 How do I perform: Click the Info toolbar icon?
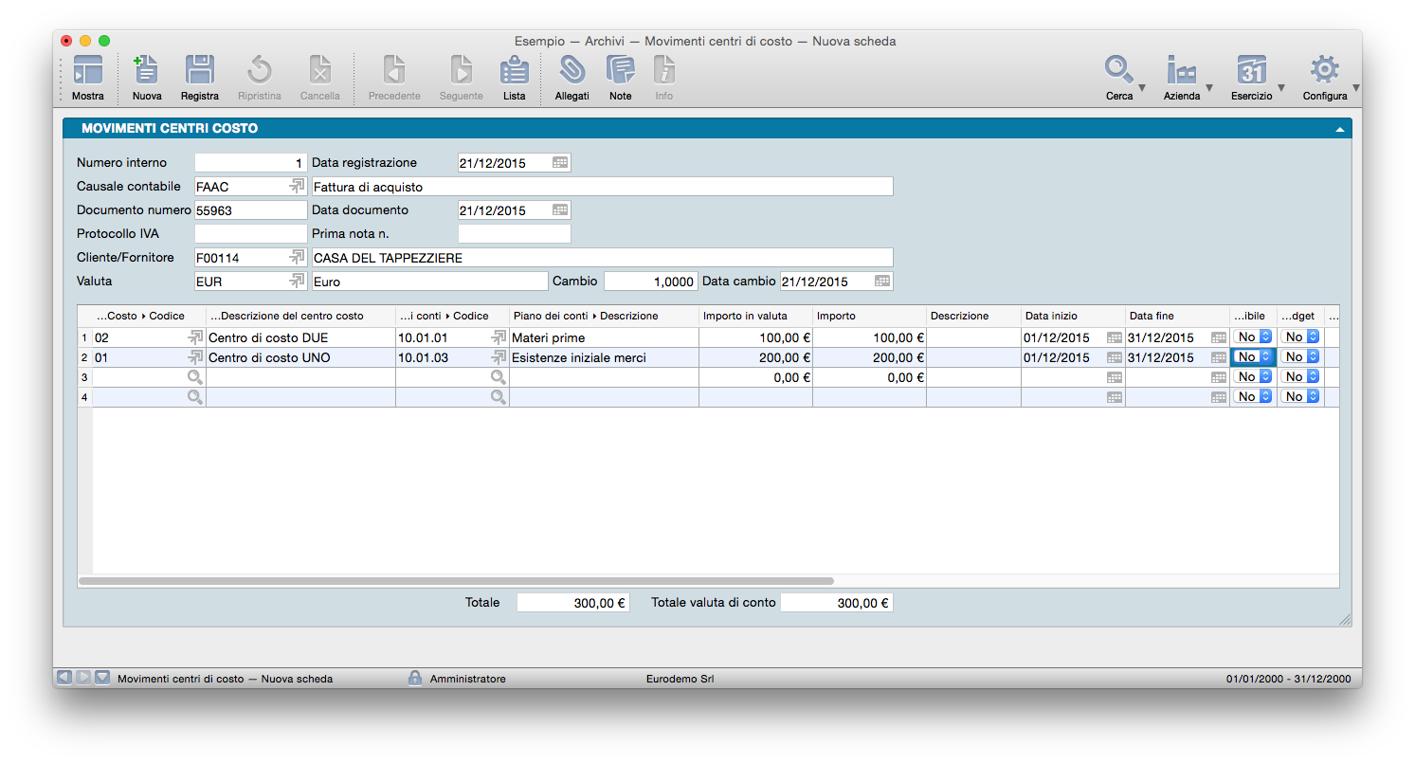click(664, 71)
